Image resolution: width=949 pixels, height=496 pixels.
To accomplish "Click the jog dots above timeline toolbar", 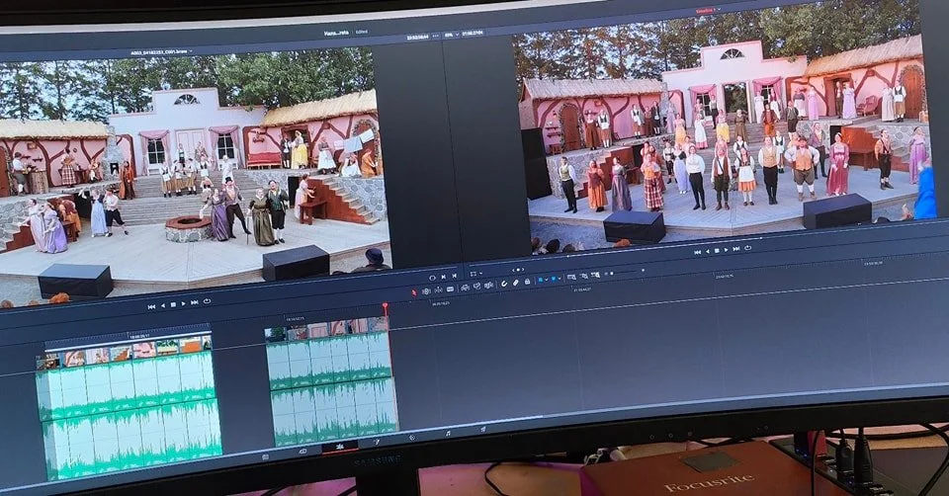I will 518,270.
